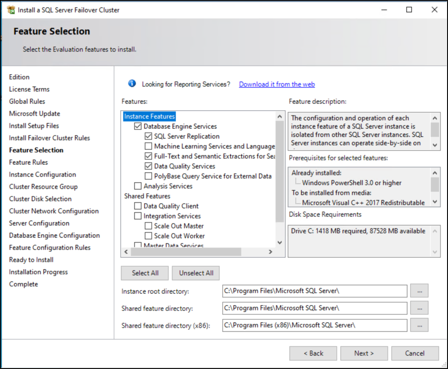Select the Global Rules step

pos(27,101)
